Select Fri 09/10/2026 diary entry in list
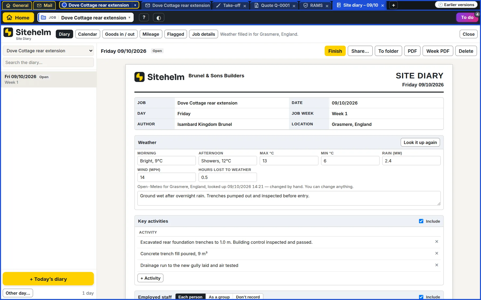Screen dimensions: 481x300 (x=49, y=79)
